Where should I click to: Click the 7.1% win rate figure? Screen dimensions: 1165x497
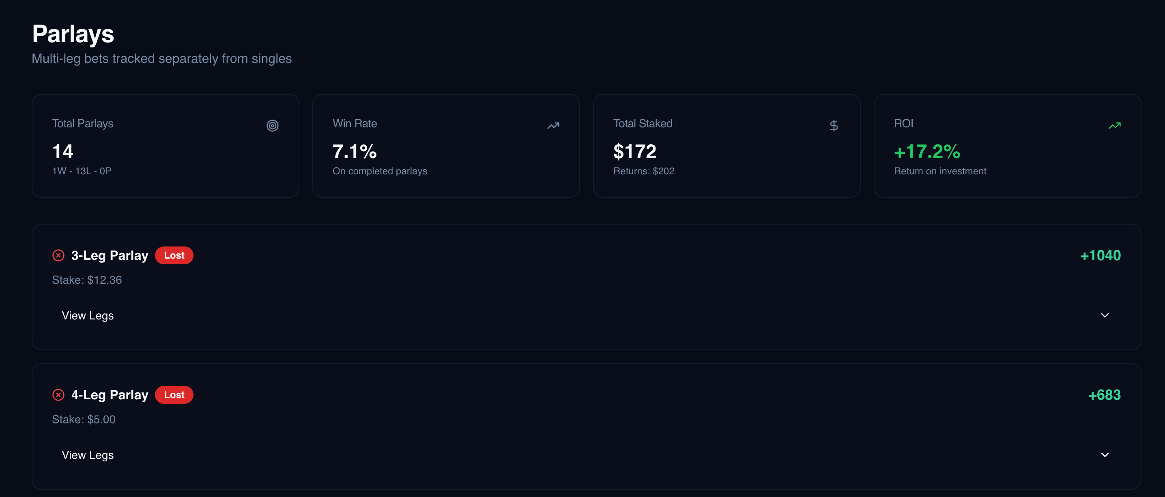[355, 151]
